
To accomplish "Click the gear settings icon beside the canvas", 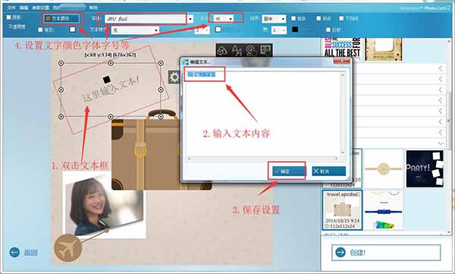I will pyautogui.click(x=174, y=77).
